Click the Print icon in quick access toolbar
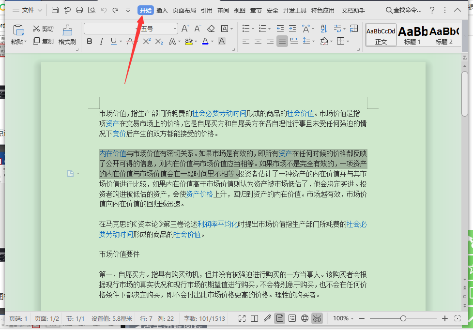The width and height of the screenshot is (473, 330). pyautogui.click(x=79, y=10)
